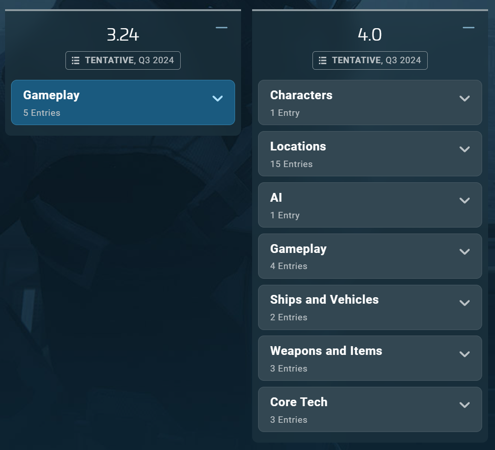Viewport: 495px width, 450px height.
Task: Expand the Characters chevron
Action: (465, 98)
